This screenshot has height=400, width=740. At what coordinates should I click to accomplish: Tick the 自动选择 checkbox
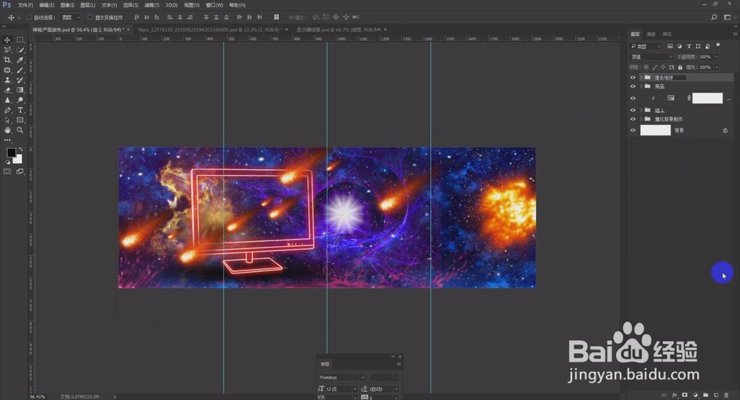pos(29,18)
